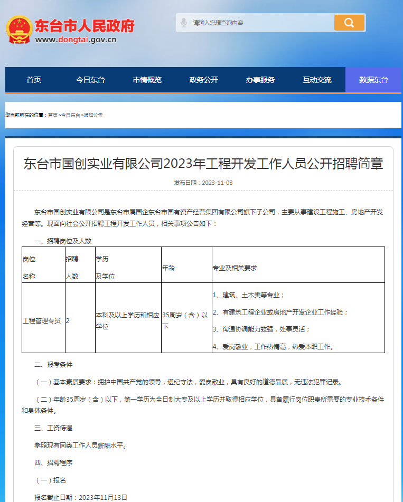
Task: Open the 市情概览 menu item
Action: tap(147, 80)
